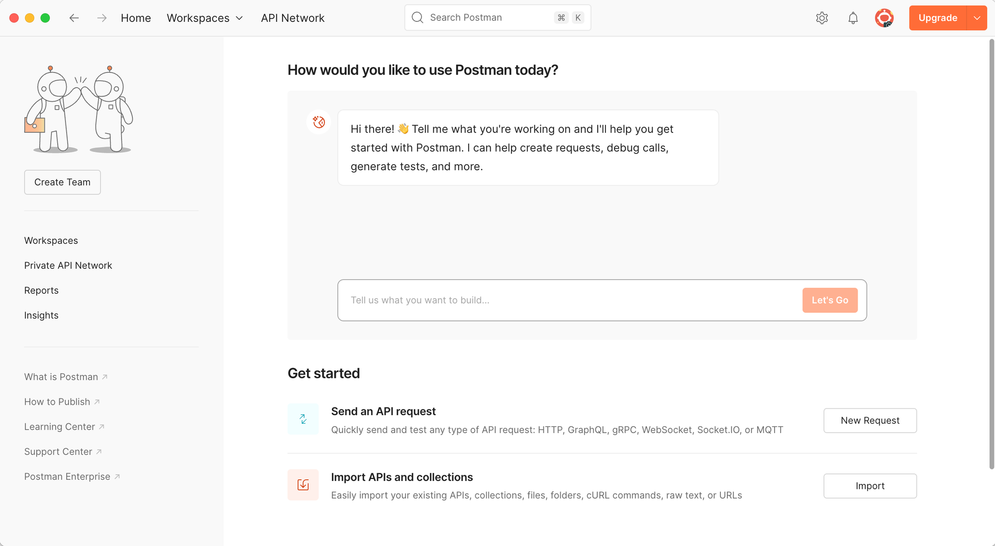Click the back navigation arrow
The image size is (995, 546).
74,18
